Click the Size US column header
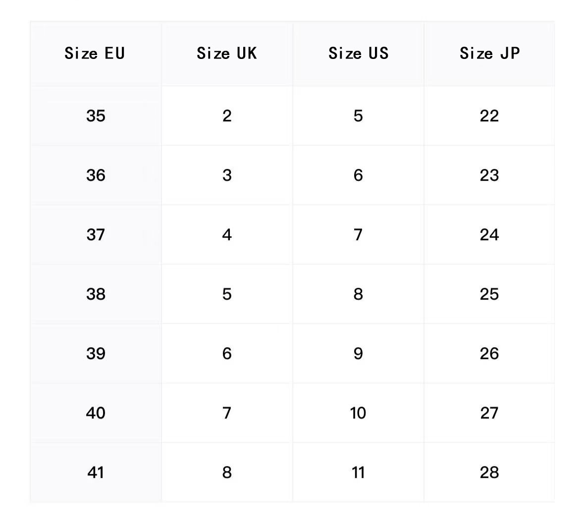This screenshot has width=584, height=525. click(358, 53)
